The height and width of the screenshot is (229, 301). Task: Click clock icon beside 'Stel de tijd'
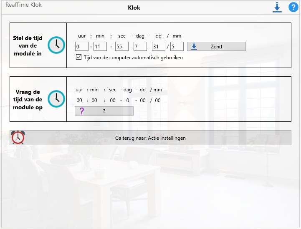point(56,45)
